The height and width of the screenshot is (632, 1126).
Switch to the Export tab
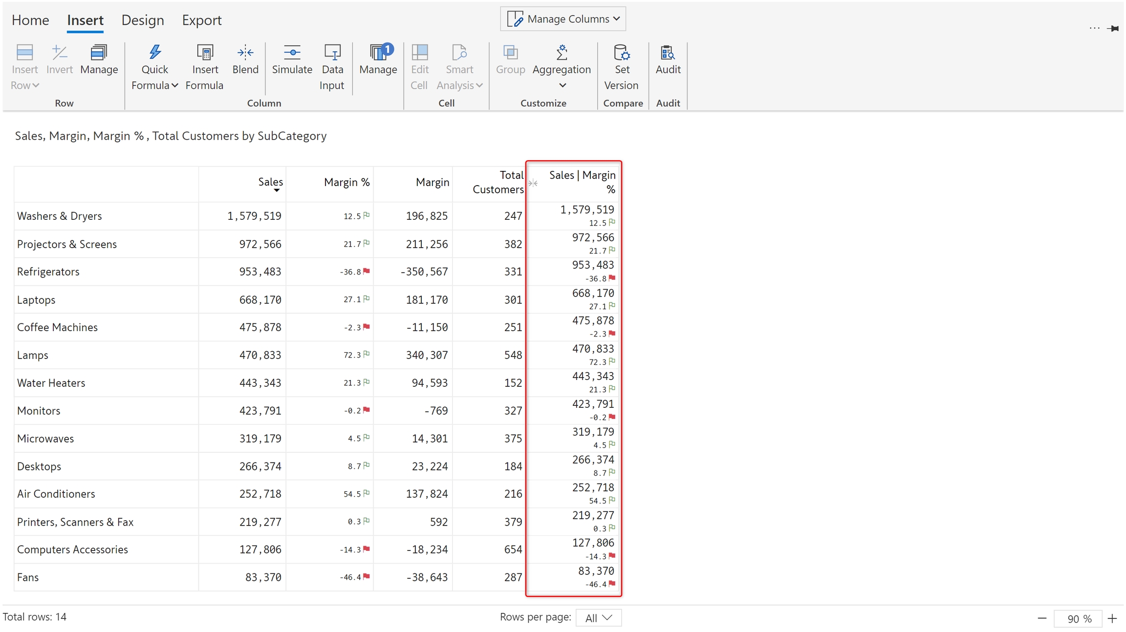pos(201,20)
